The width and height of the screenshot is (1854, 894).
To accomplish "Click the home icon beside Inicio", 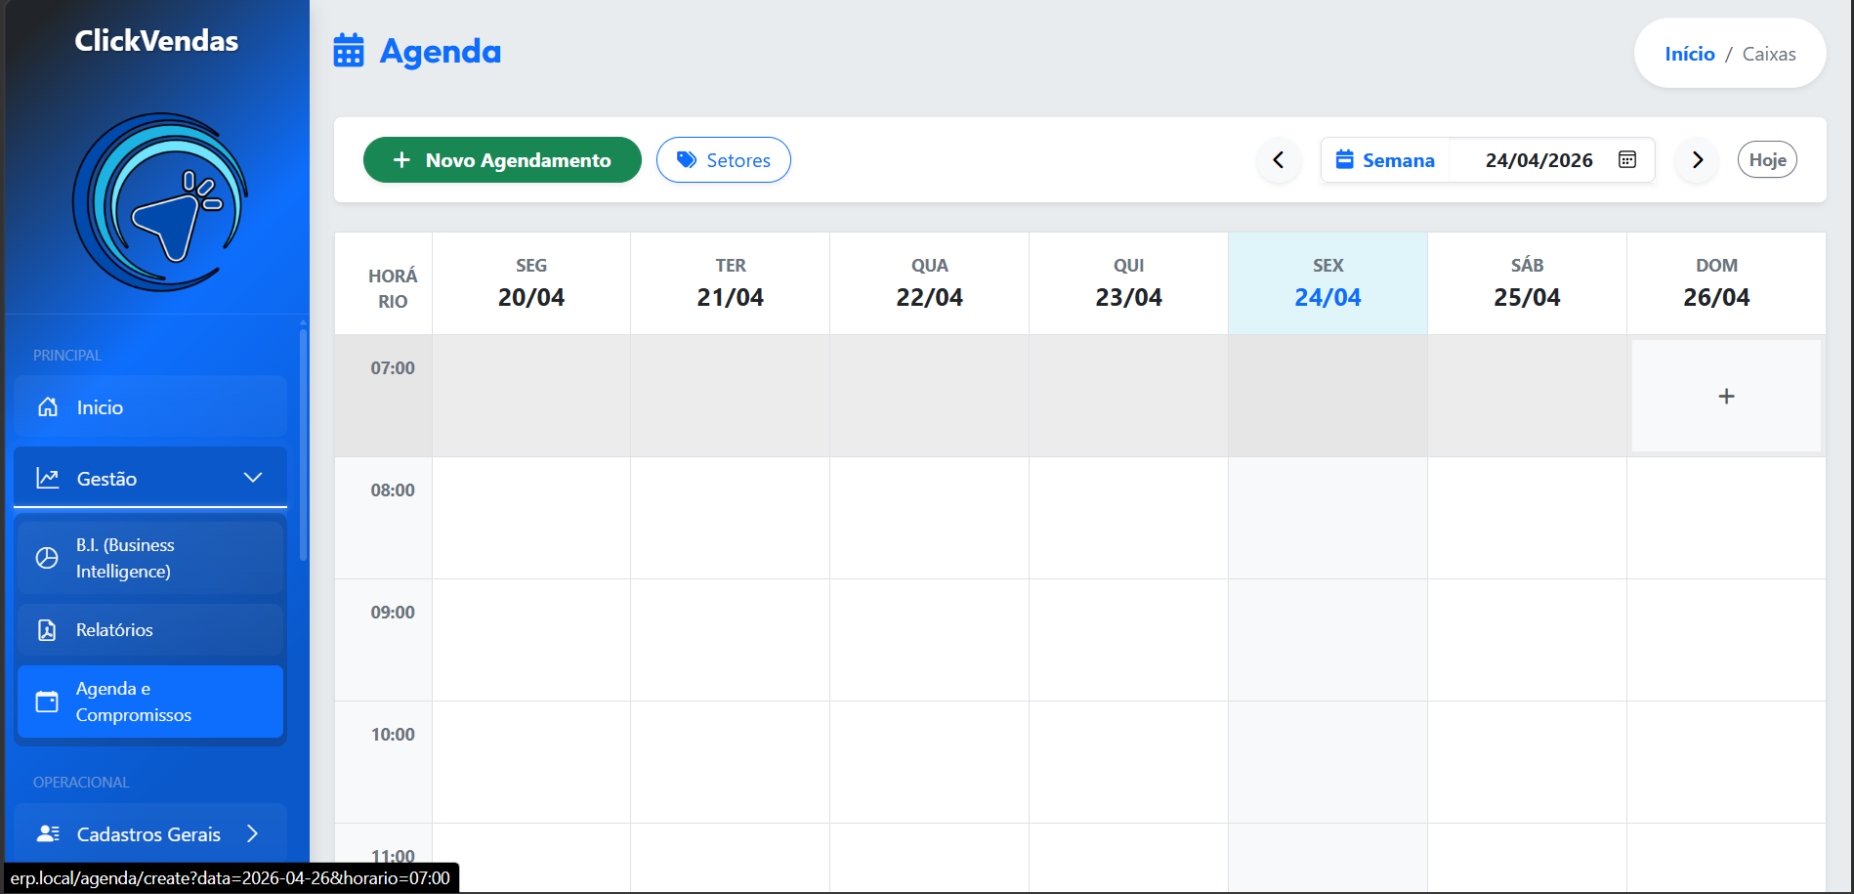I will pos(48,406).
